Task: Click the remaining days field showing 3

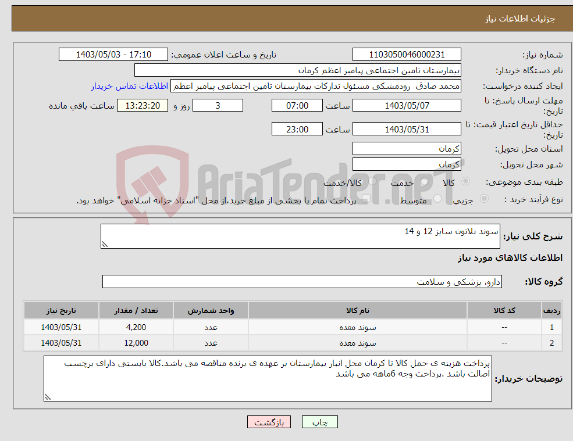Action: click(x=218, y=106)
